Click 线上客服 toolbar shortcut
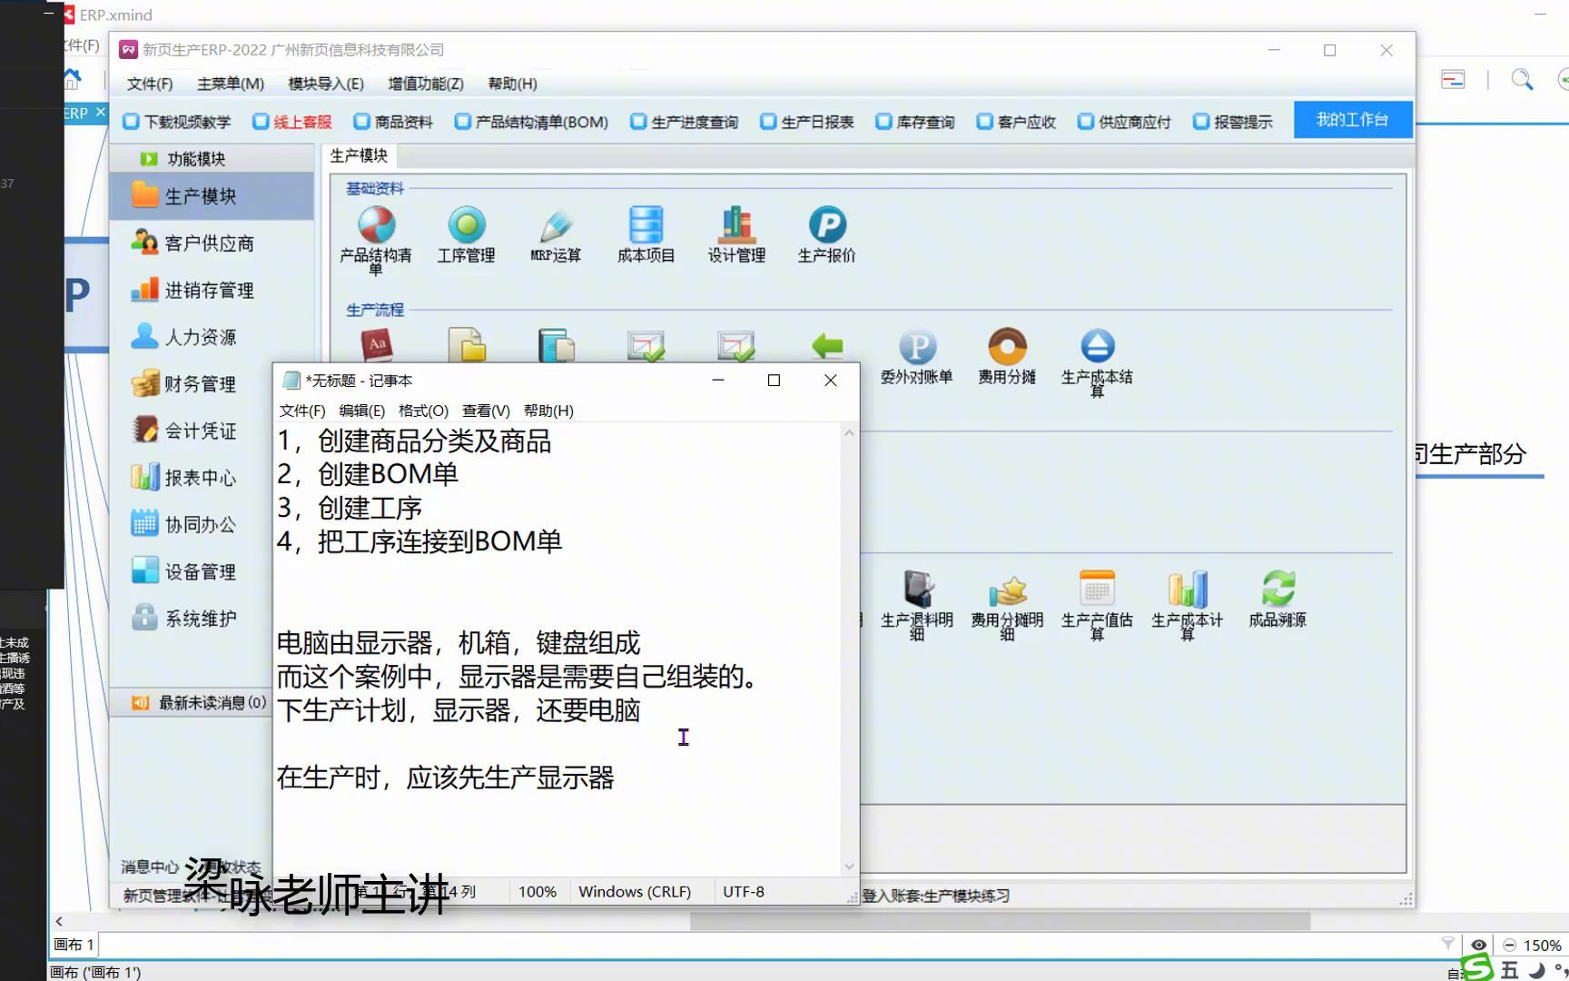The width and height of the screenshot is (1569, 981). click(292, 122)
